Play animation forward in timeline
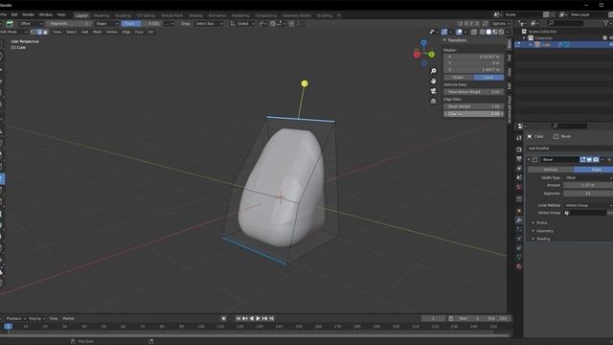The height and width of the screenshot is (345, 613). [258, 318]
